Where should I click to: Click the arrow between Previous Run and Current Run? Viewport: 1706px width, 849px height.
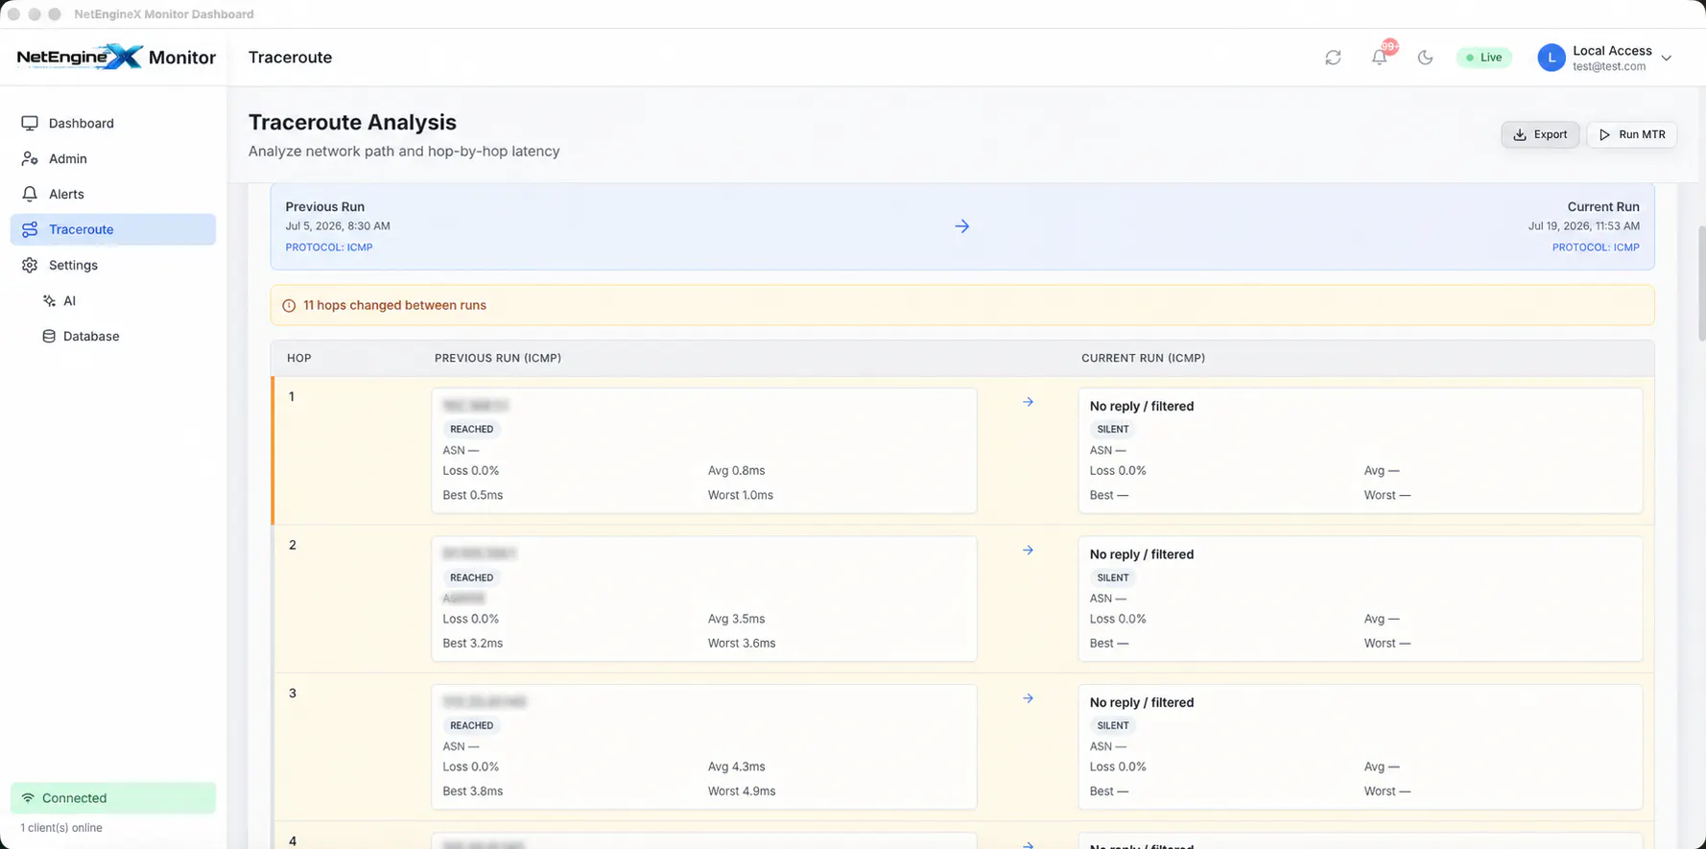(962, 226)
